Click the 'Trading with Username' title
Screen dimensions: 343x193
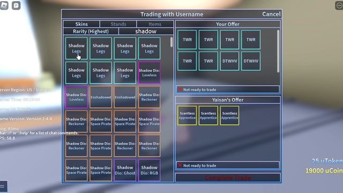(x=171, y=14)
